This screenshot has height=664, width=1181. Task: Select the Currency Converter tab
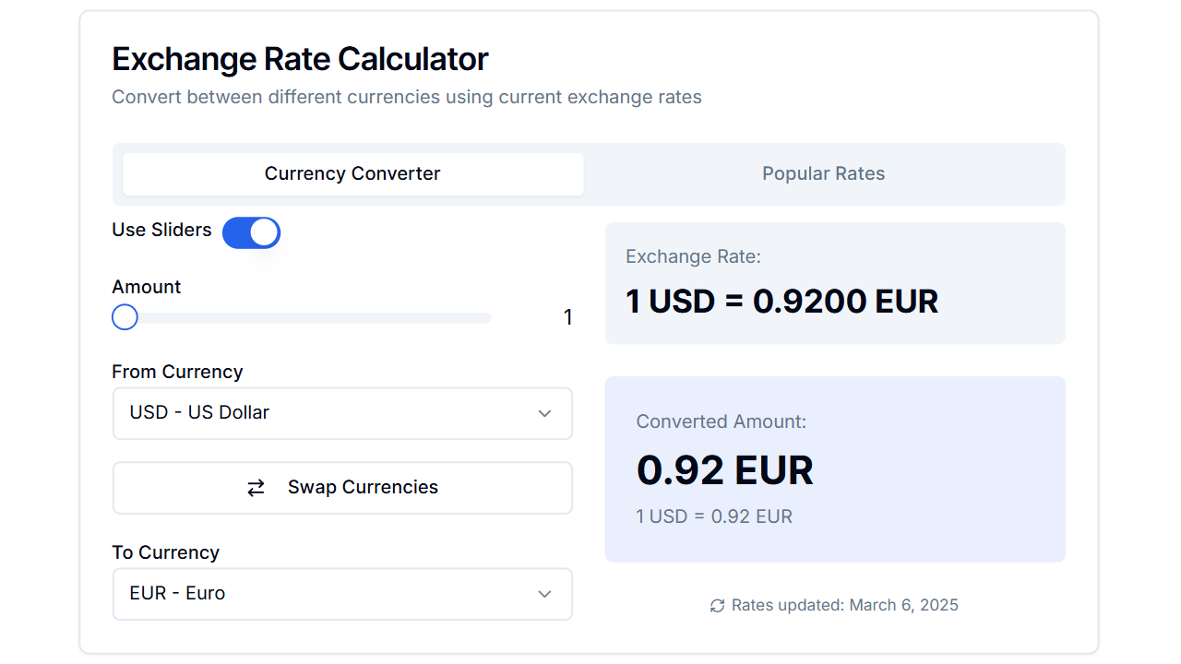tap(352, 173)
